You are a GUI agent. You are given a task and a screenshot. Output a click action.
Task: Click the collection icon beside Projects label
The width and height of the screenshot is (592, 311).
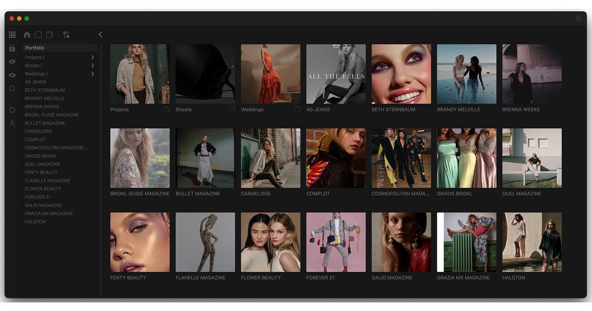(x=167, y=109)
